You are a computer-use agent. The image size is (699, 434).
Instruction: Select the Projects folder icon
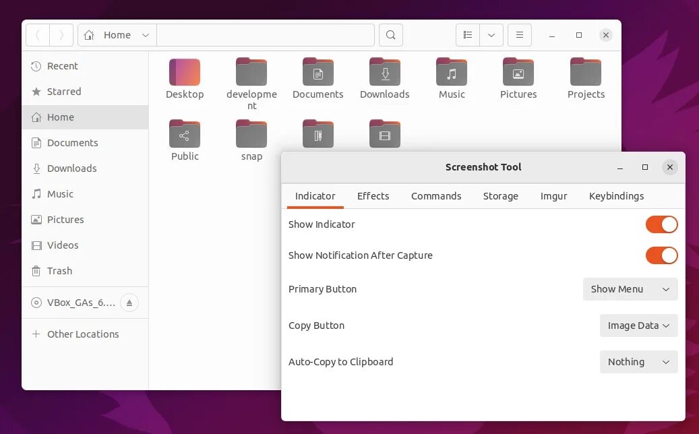point(586,71)
